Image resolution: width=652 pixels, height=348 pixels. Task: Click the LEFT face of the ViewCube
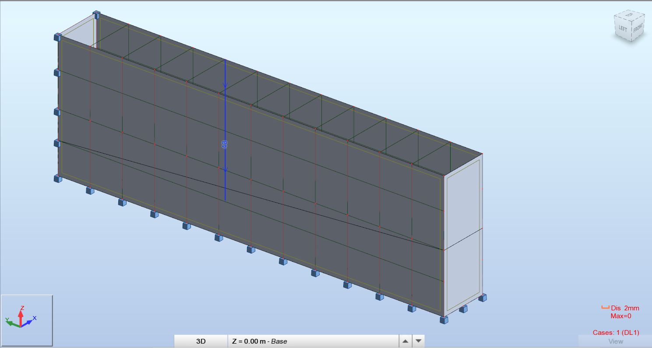click(623, 29)
